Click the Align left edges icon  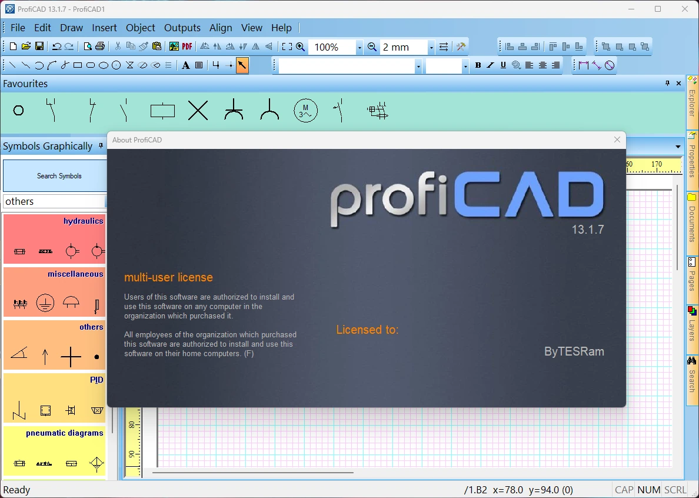(x=510, y=47)
